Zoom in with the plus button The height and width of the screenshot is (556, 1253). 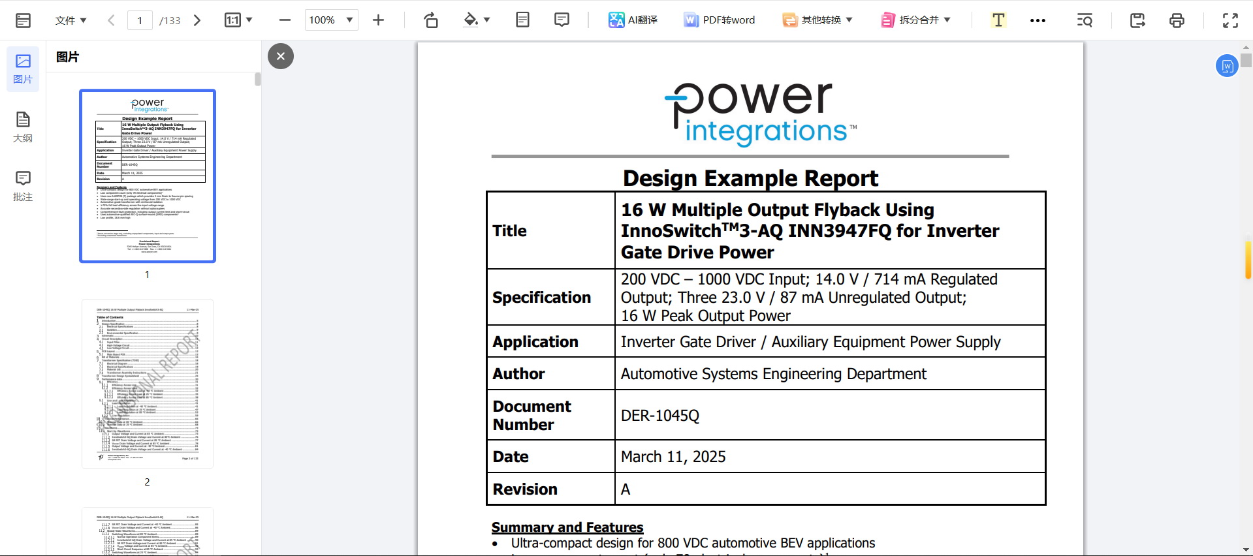(378, 20)
